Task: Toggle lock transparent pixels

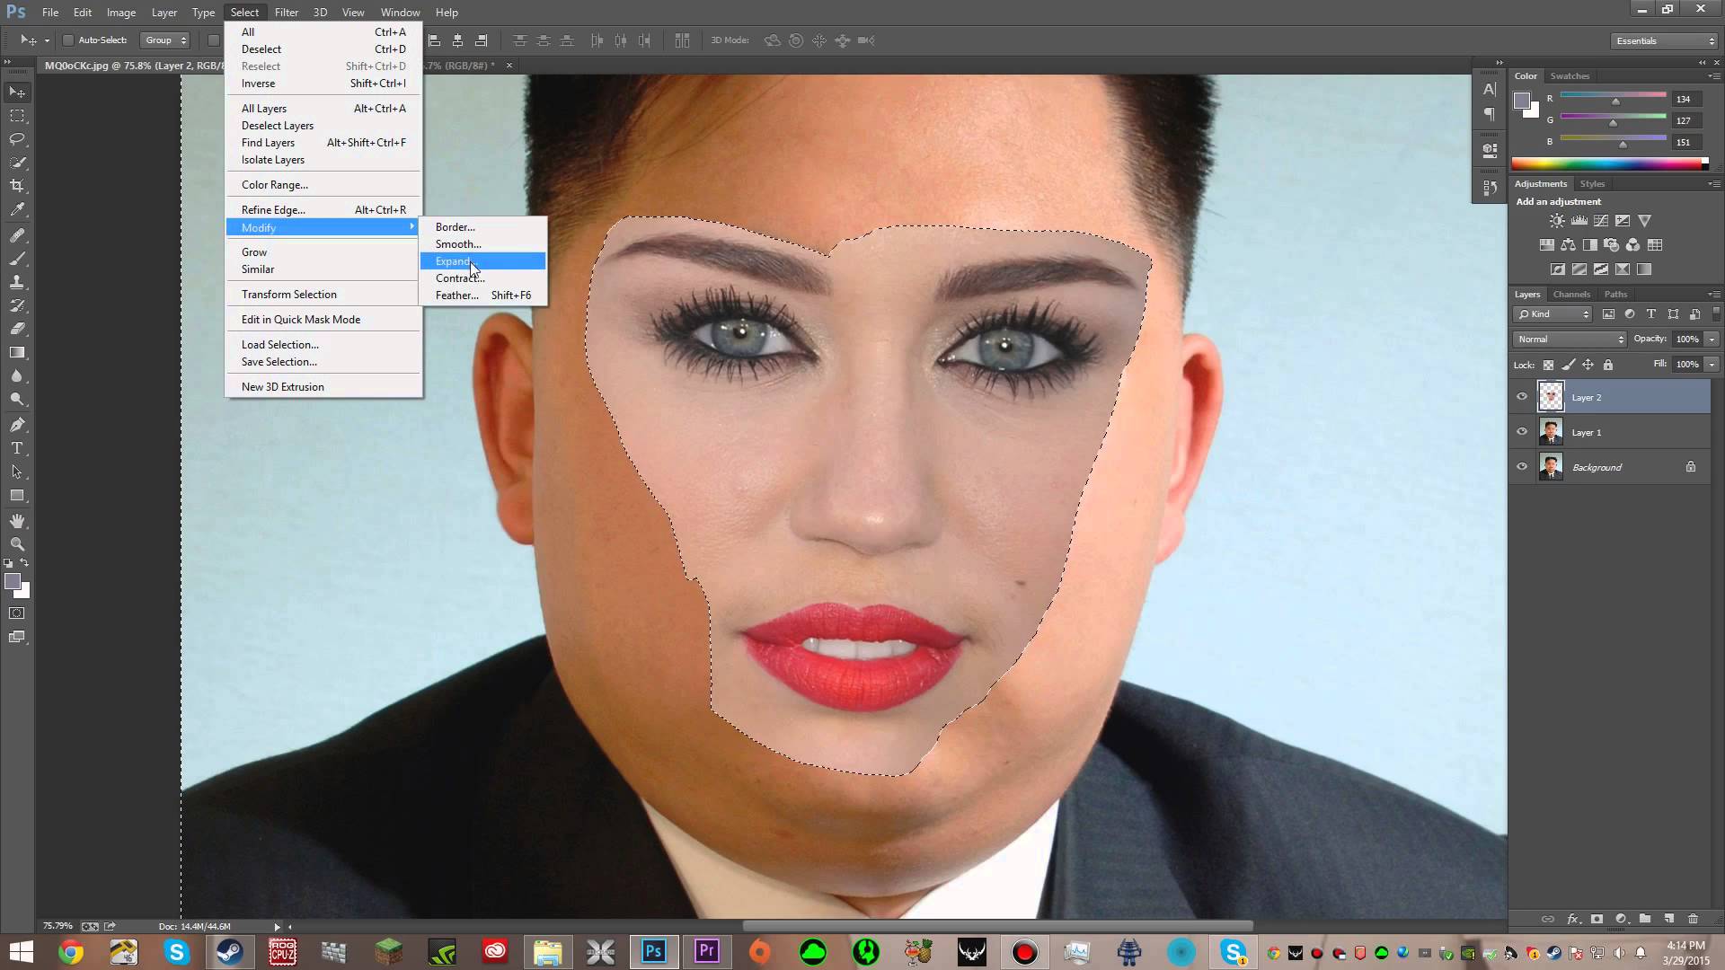Action: click(1548, 365)
